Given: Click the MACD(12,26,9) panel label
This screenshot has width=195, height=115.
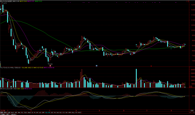Looking at the screenshot, I should click(5, 89).
